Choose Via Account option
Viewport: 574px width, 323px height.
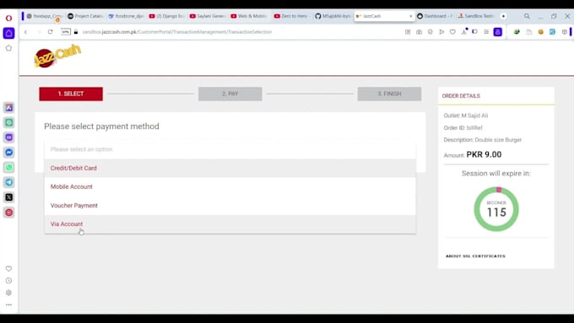pyautogui.click(x=230, y=223)
